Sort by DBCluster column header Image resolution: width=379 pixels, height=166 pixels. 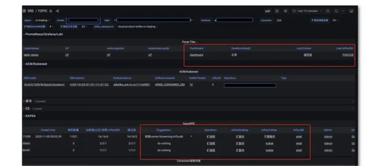[x=30, y=78]
